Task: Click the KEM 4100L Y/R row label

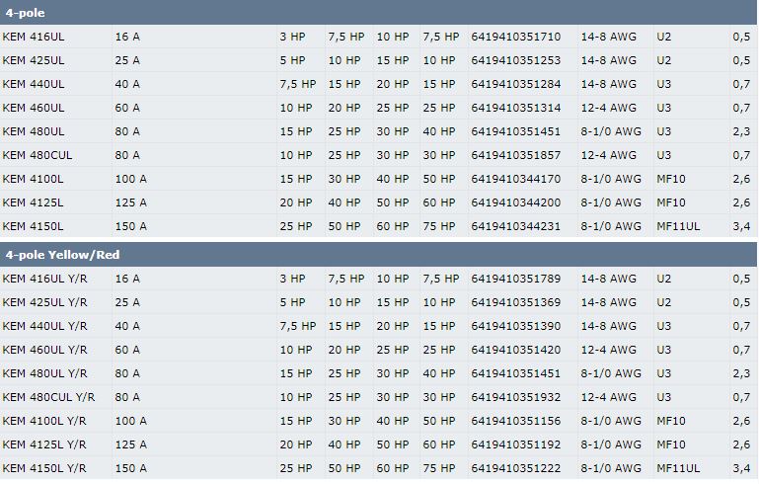Action: pos(44,422)
